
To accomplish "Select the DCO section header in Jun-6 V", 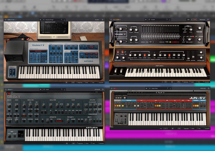I will 156,101.
